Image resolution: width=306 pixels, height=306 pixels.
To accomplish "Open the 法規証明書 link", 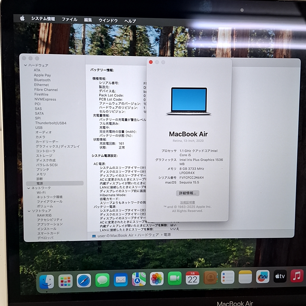I will (x=188, y=202).
